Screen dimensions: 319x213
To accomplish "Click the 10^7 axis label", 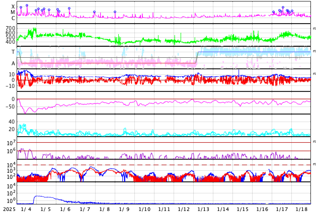I will click(x=11, y=143).
